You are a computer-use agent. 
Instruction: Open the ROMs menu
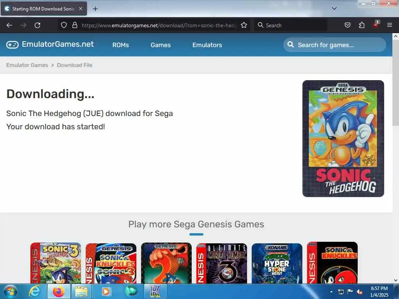point(121,45)
